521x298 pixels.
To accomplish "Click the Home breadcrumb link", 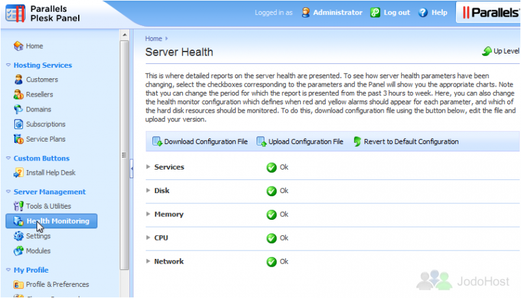I will point(154,38).
